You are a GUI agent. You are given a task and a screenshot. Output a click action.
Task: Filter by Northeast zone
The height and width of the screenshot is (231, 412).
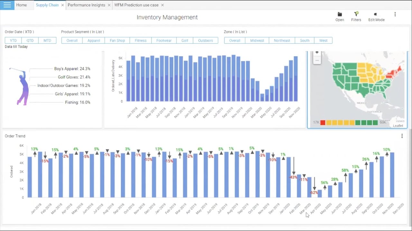click(282, 40)
